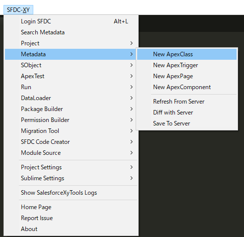Open the SFDC-XY menu bar item
Image resolution: width=244 pixels, height=237 pixels.
18,10
